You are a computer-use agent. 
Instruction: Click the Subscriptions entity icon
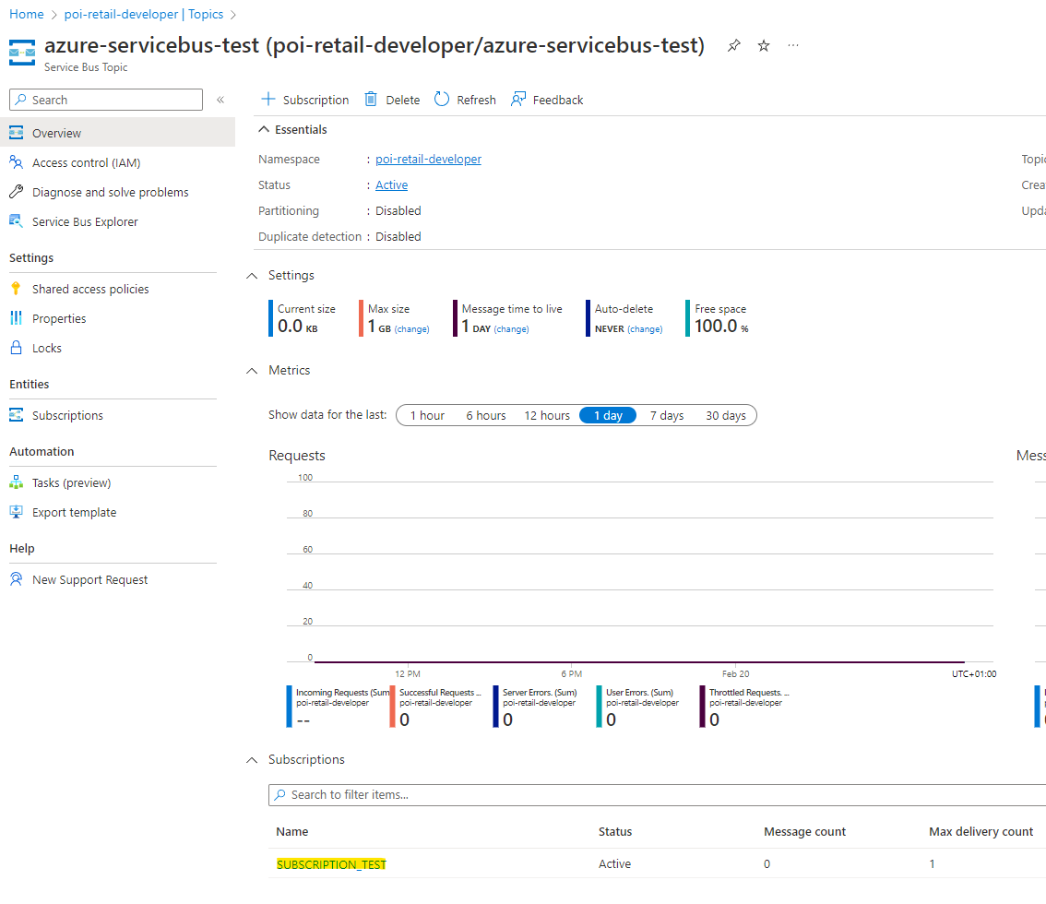click(x=17, y=415)
